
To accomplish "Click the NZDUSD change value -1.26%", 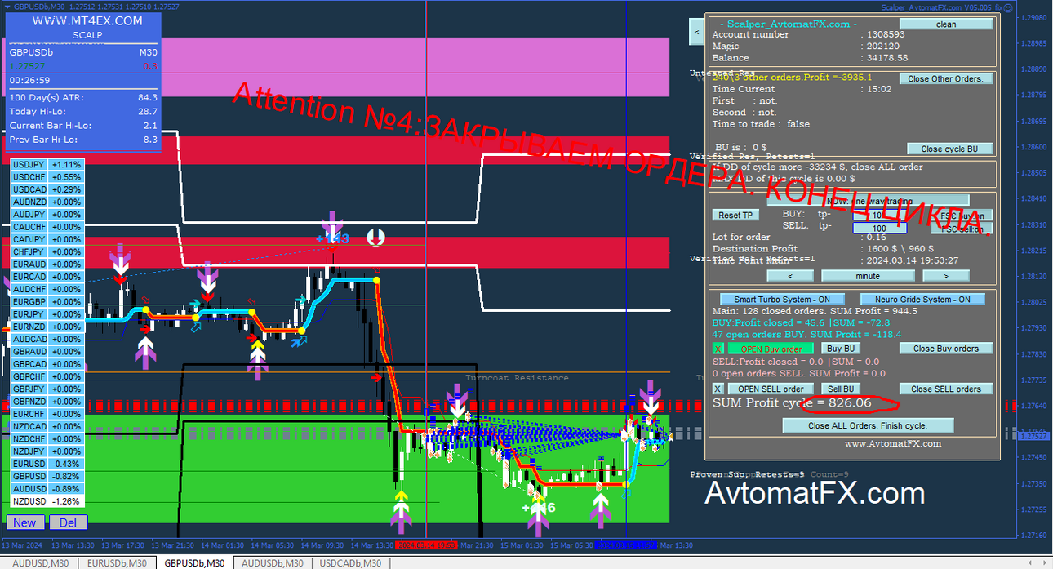I will pyautogui.click(x=67, y=501).
